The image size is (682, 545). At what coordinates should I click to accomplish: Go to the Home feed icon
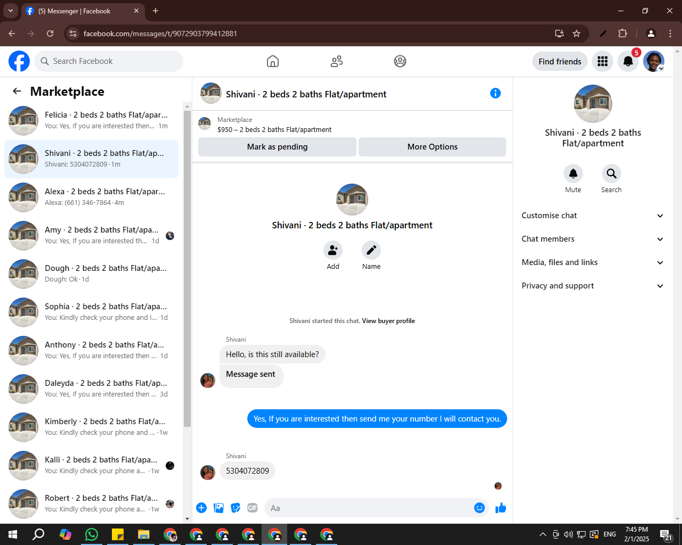273,61
